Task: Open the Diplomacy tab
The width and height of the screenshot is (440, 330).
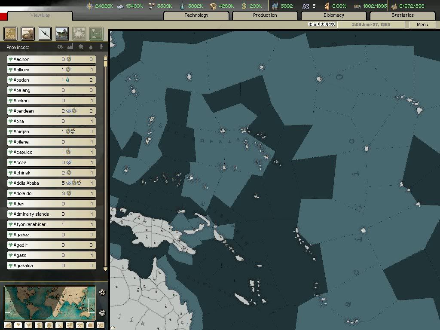Action: [x=333, y=15]
